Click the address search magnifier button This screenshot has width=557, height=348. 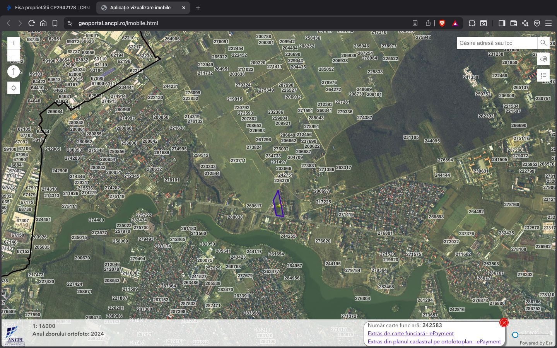543,43
